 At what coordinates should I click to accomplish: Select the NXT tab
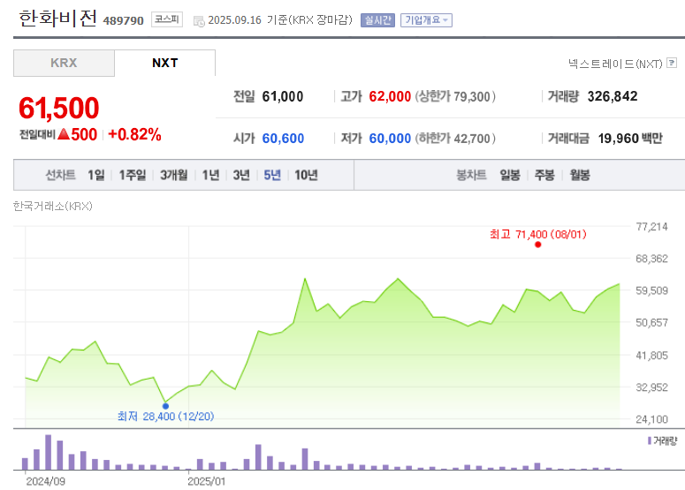(x=164, y=63)
